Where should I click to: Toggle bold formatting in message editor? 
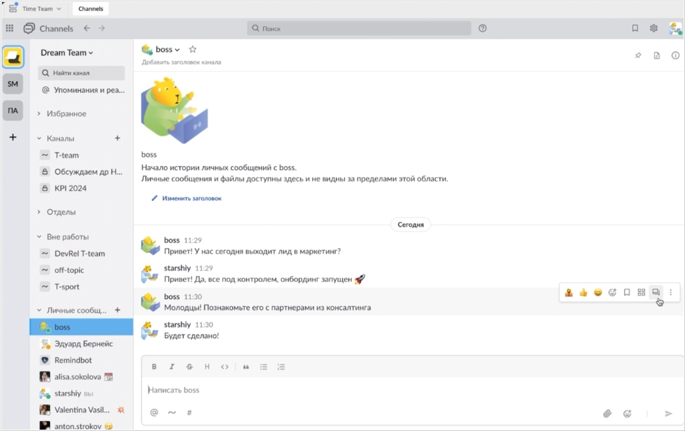(x=154, y=367)
